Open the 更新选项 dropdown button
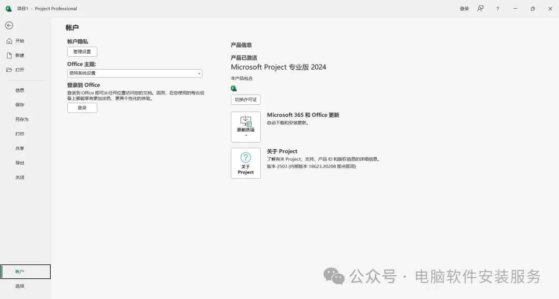The width and height of the screenshot is (559, 299). pyautogui.click(x=246, y=127)
